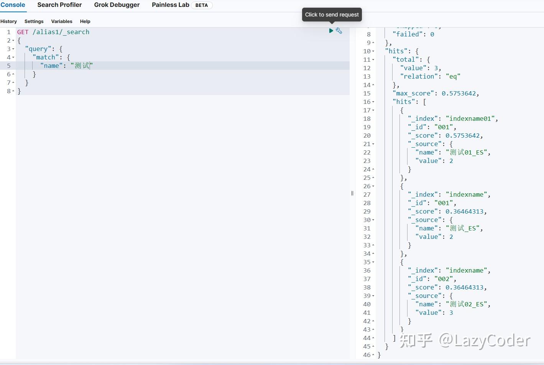Collapse the query object fold arrow on line 3

[14, 49]
